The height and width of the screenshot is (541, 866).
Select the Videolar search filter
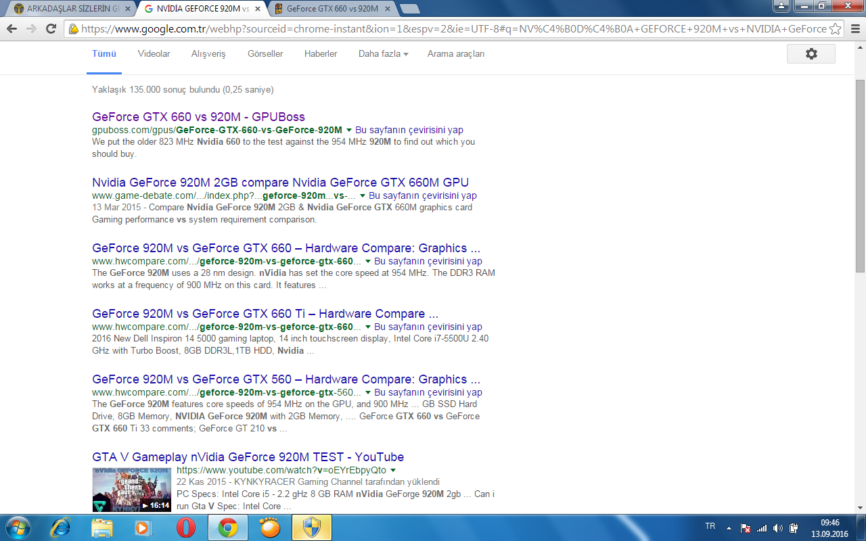(x=154, y=54)
